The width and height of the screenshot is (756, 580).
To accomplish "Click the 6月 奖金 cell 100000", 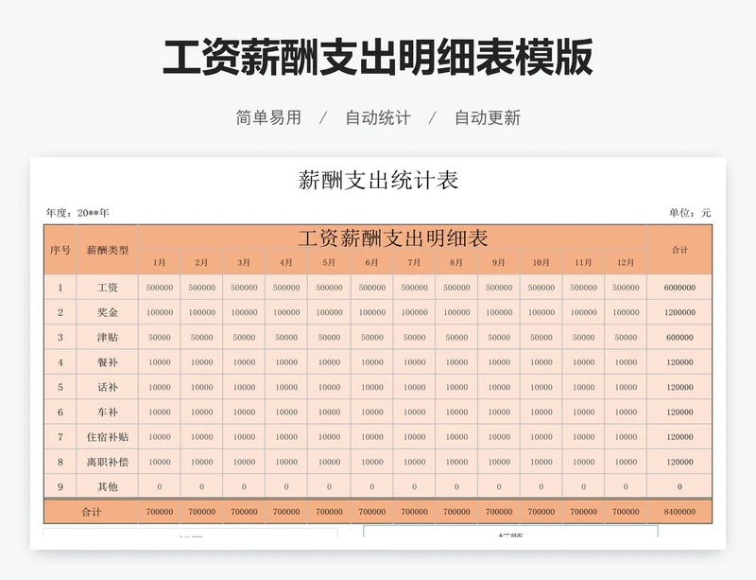I will [371, 312].
